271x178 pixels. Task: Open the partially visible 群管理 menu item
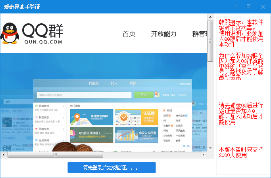(x=200, y=34)
